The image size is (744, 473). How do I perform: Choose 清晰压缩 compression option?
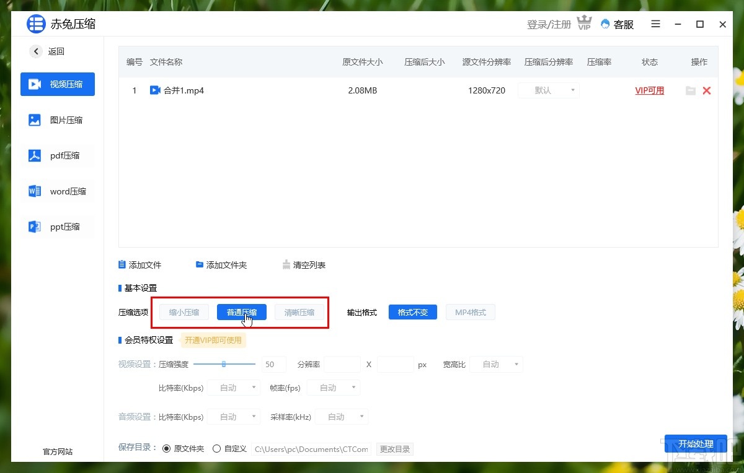pyautogui.click(x=299, y=312)
